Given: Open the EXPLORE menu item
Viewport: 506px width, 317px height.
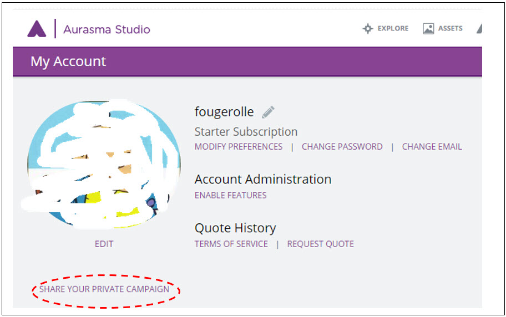Looking at the screenshot, I should pyautogui.click(x=393, y=28).
